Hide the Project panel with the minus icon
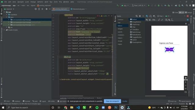 50,9
